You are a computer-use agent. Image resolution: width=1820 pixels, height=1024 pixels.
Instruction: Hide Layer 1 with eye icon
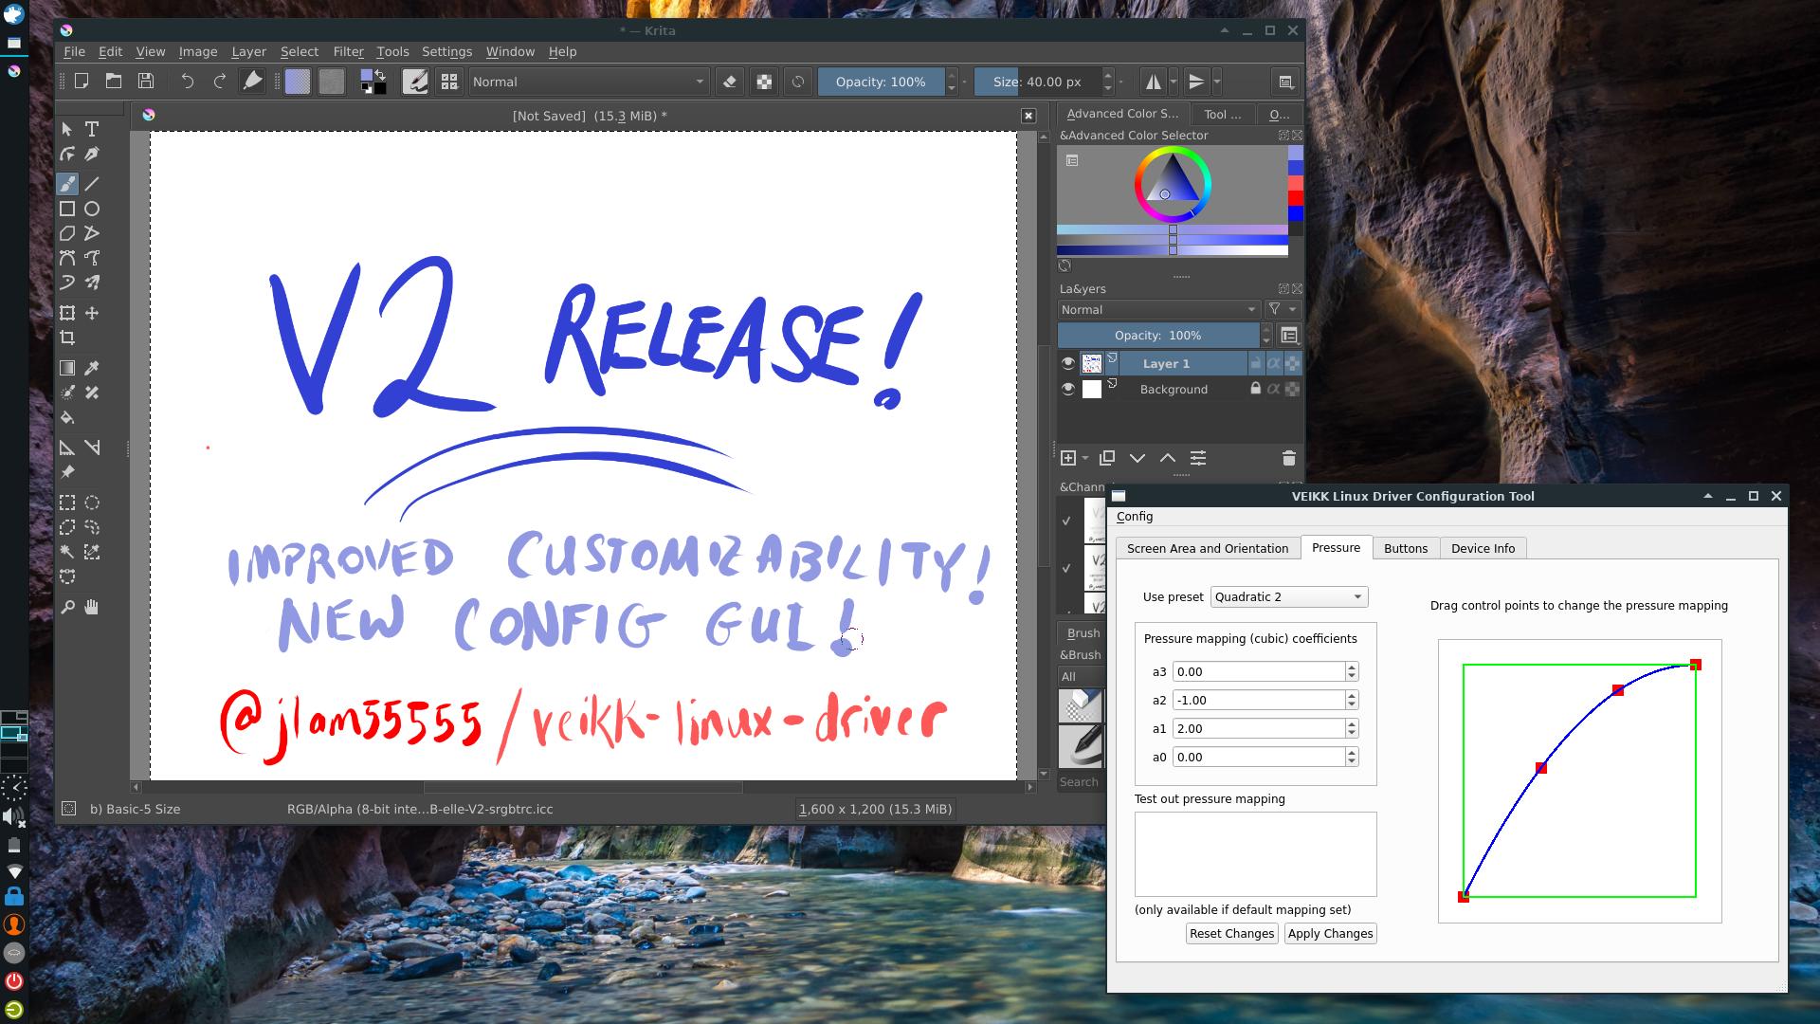(x=1068, y=363)
